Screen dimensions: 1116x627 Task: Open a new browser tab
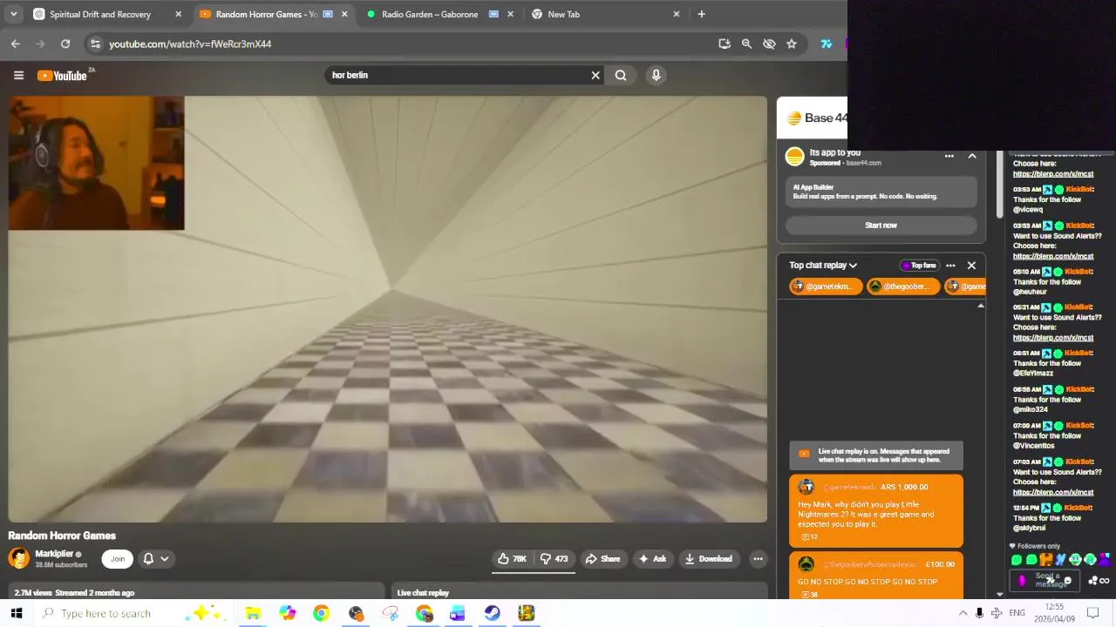tap(701, 14)
